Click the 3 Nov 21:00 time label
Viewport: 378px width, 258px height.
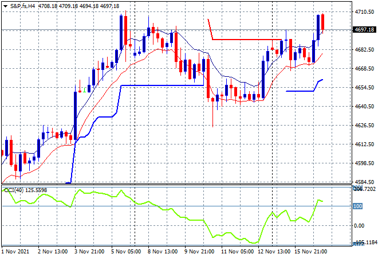pyautogui.click(x=89, y=252)
